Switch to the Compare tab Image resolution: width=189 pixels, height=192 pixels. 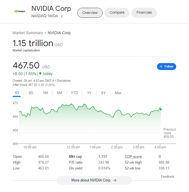(x=117, y=13)
